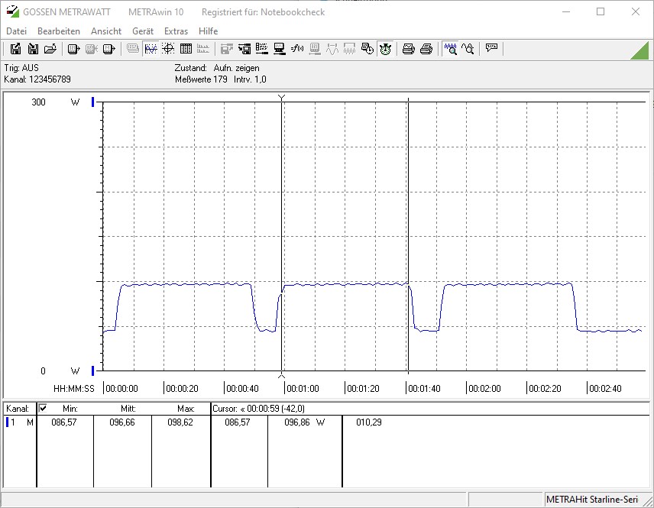Click the Zustand: Aufn. zeigen status
This screenshot has height=508, width=654.
(217, 67)
